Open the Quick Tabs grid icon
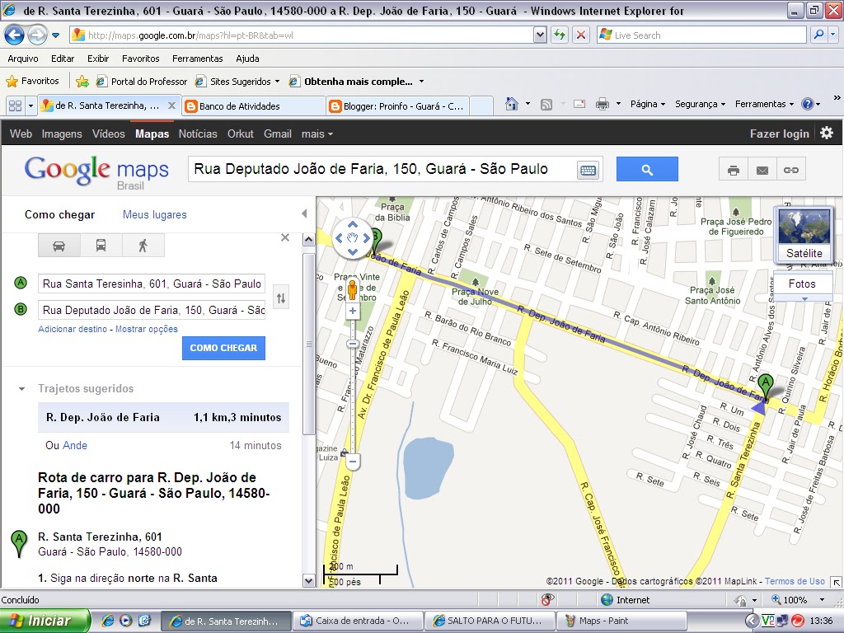Screen dimensions: 844x633 pyautogui.click(x=15, y=105)
